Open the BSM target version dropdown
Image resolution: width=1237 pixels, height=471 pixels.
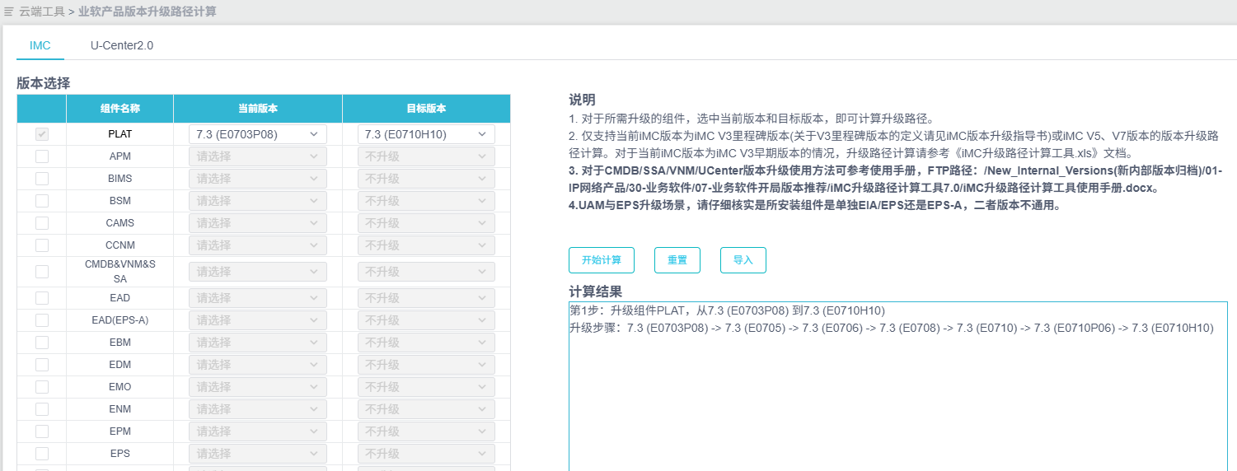(426, 201)
